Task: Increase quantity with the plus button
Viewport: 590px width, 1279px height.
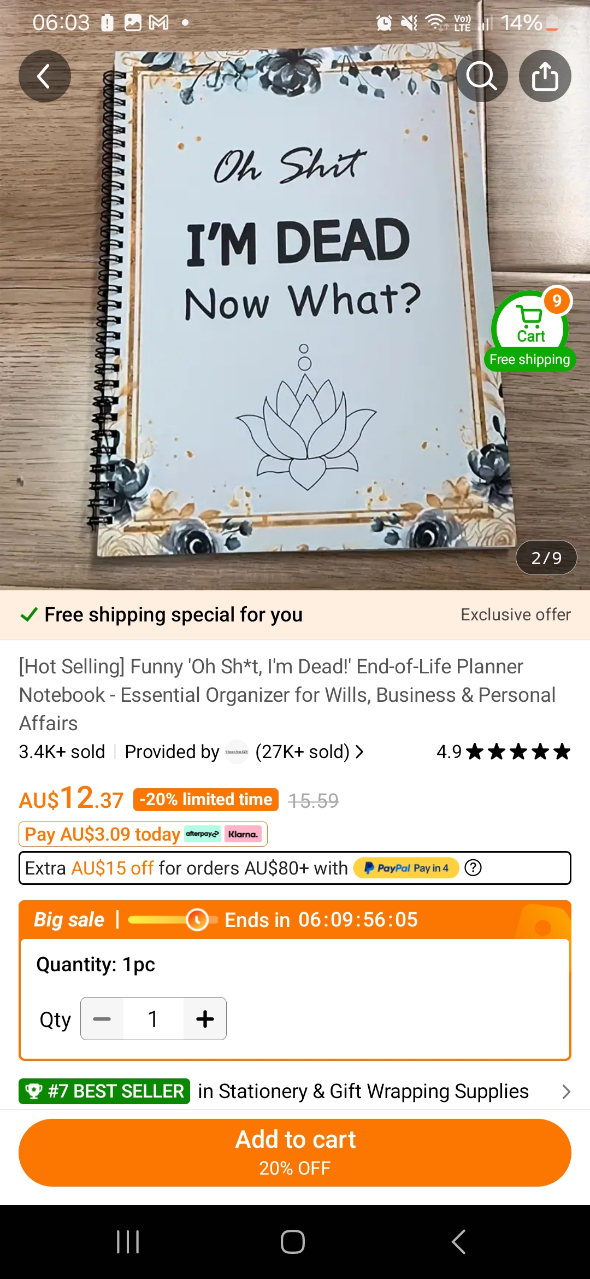Action: 205,1019
